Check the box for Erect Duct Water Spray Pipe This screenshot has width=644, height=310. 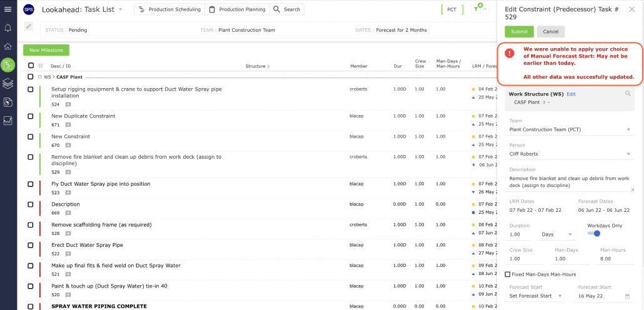click(31, 245)
